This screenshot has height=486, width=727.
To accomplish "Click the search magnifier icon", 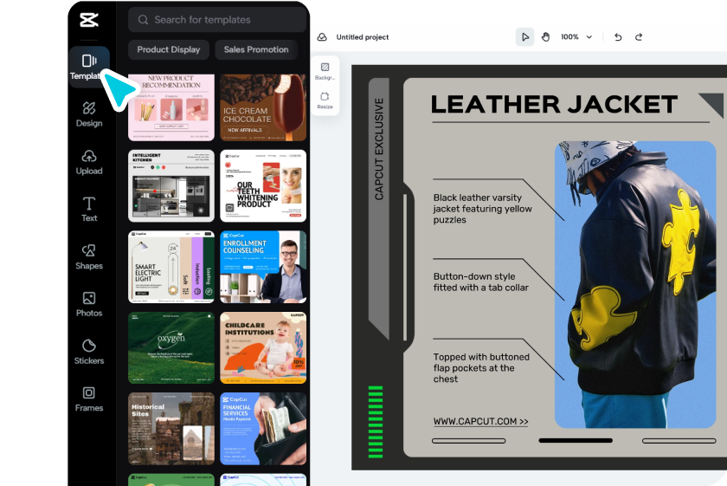I will coord(144,20).
